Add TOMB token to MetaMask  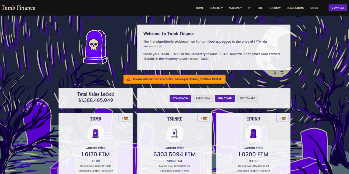click(x=125, y=118)
